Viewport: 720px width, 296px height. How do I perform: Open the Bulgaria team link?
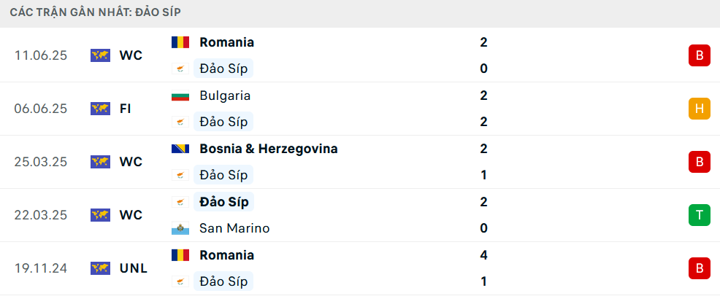click(x=225, y=96)
